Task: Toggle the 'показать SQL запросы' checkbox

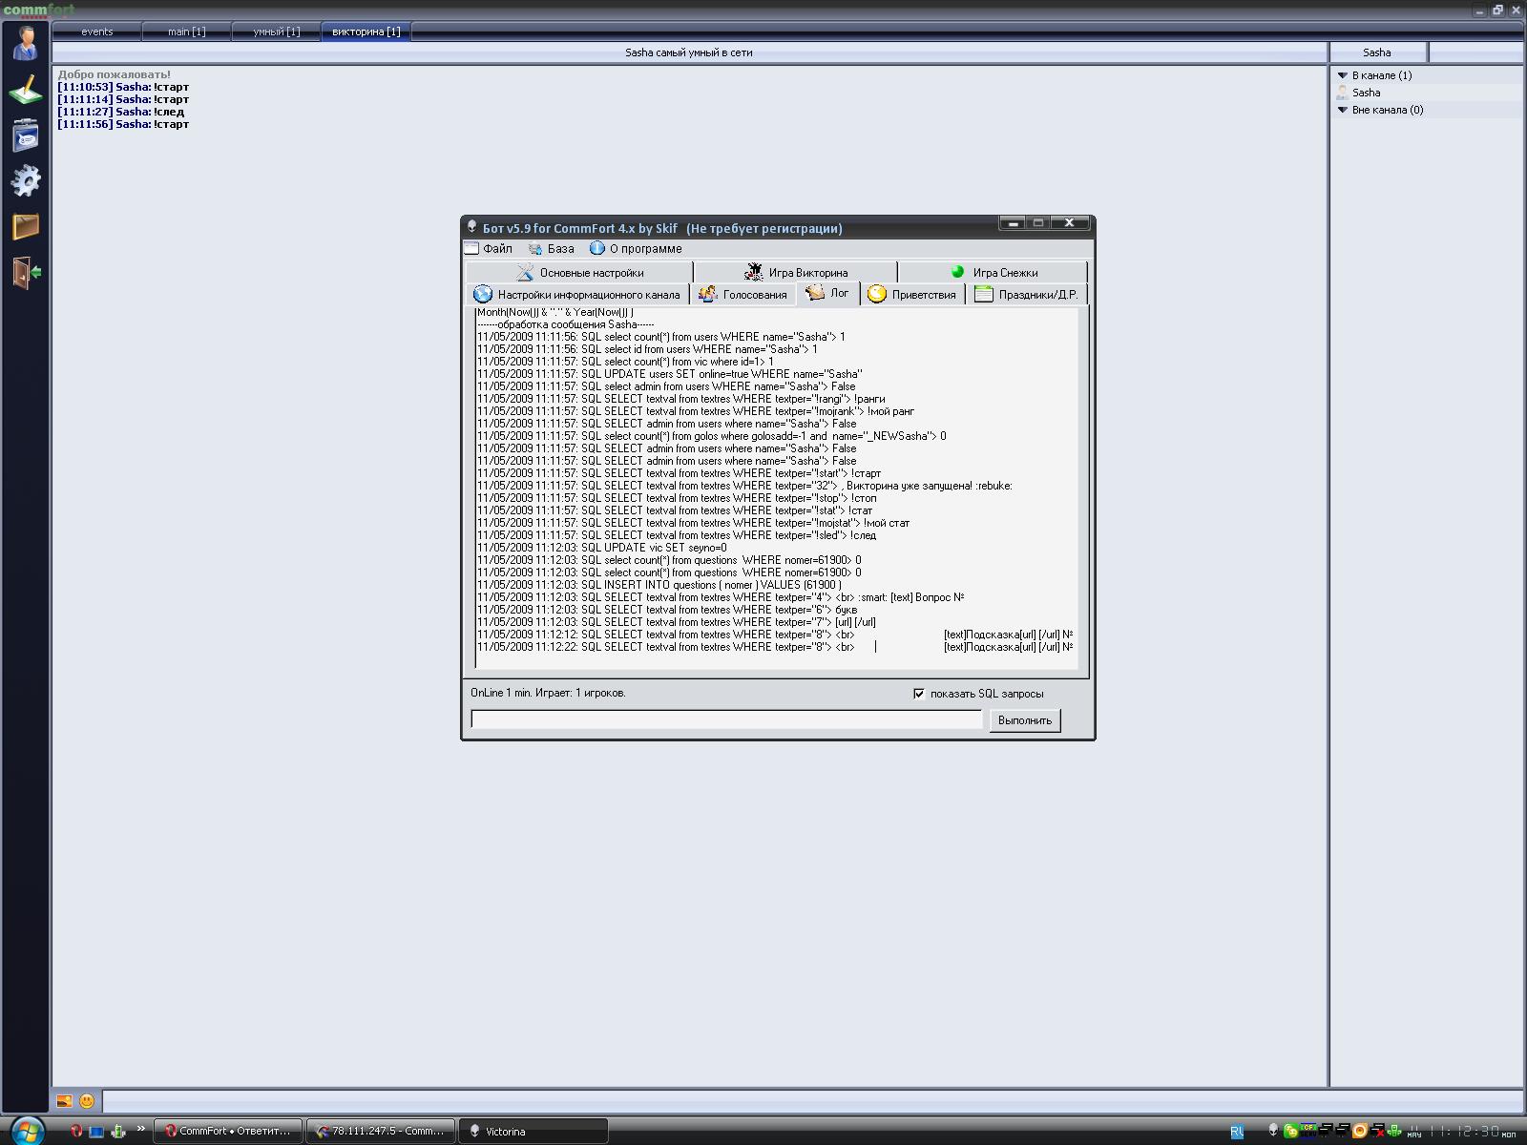Action: [x=919, y=694]
